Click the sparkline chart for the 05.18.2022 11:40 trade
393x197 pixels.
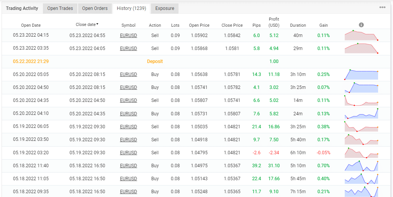coord(361,166)
